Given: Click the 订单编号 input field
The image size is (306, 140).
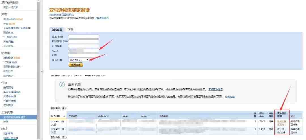Looking at the screenshot, I should pos(84,46).
